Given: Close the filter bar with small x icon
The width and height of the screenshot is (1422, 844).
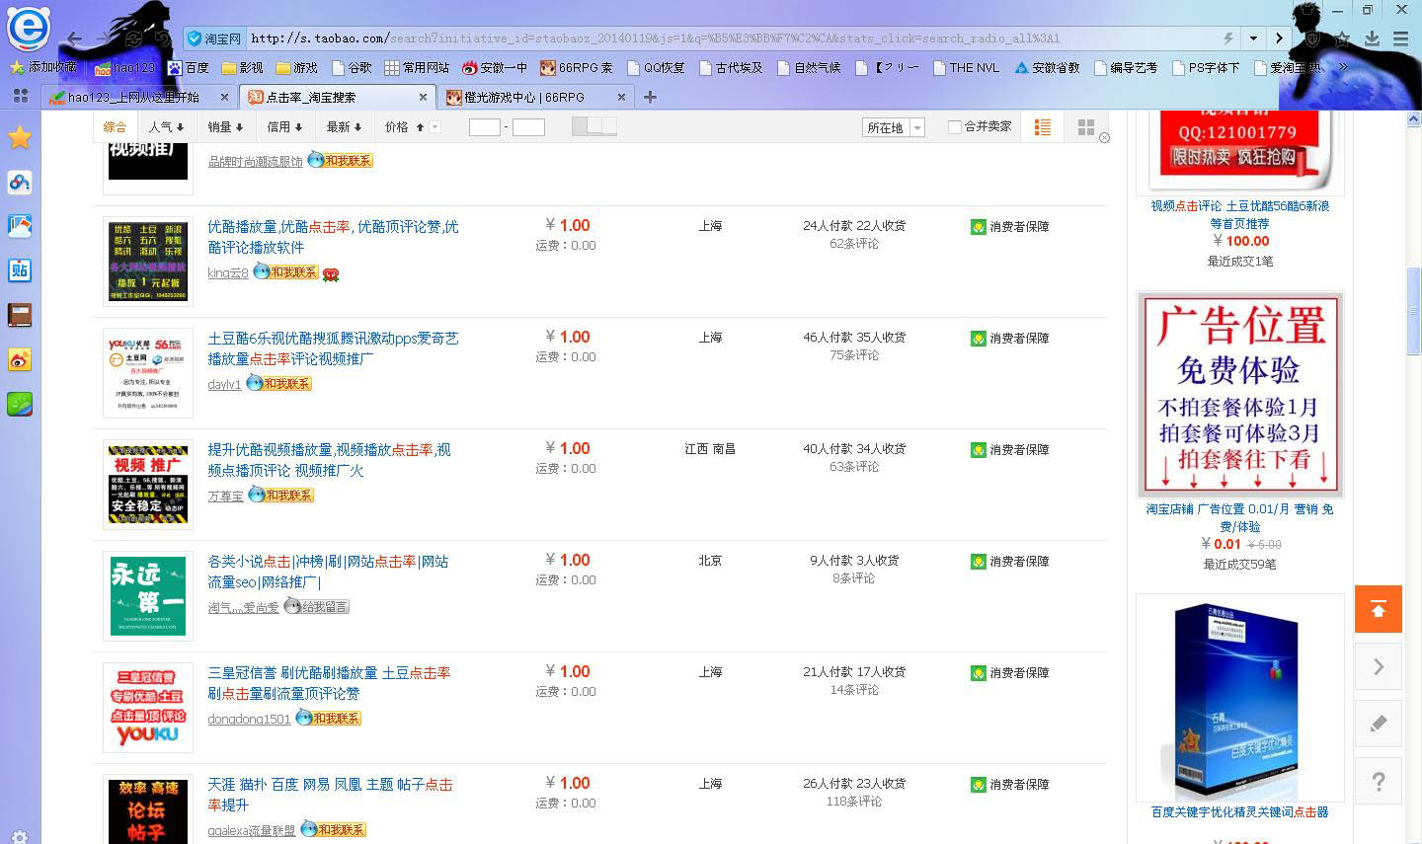Looking at the screenshot, I should (x=1104, y=137).
